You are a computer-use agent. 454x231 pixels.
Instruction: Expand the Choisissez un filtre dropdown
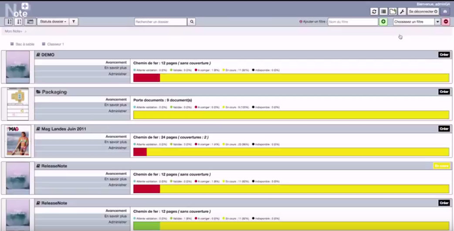(437, 22)
